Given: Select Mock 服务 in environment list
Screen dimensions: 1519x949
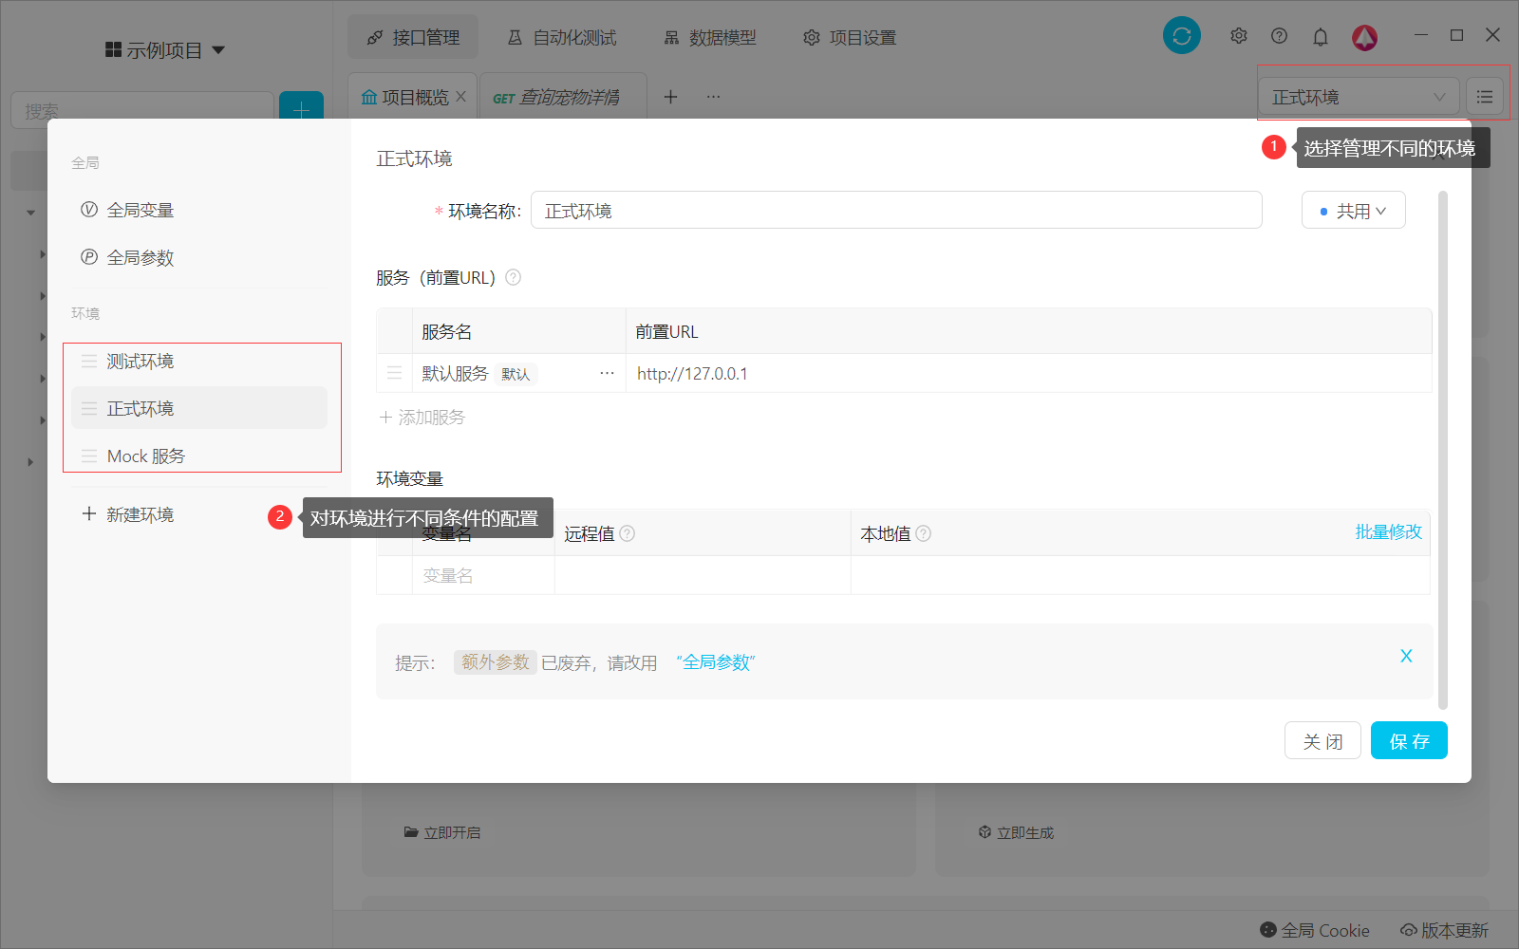Looking at the screenshot, I should pos(199,456).
